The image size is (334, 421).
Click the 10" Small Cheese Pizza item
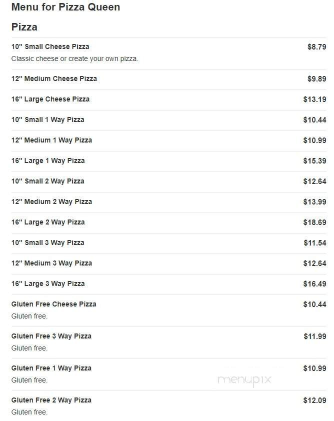(50, 47)
